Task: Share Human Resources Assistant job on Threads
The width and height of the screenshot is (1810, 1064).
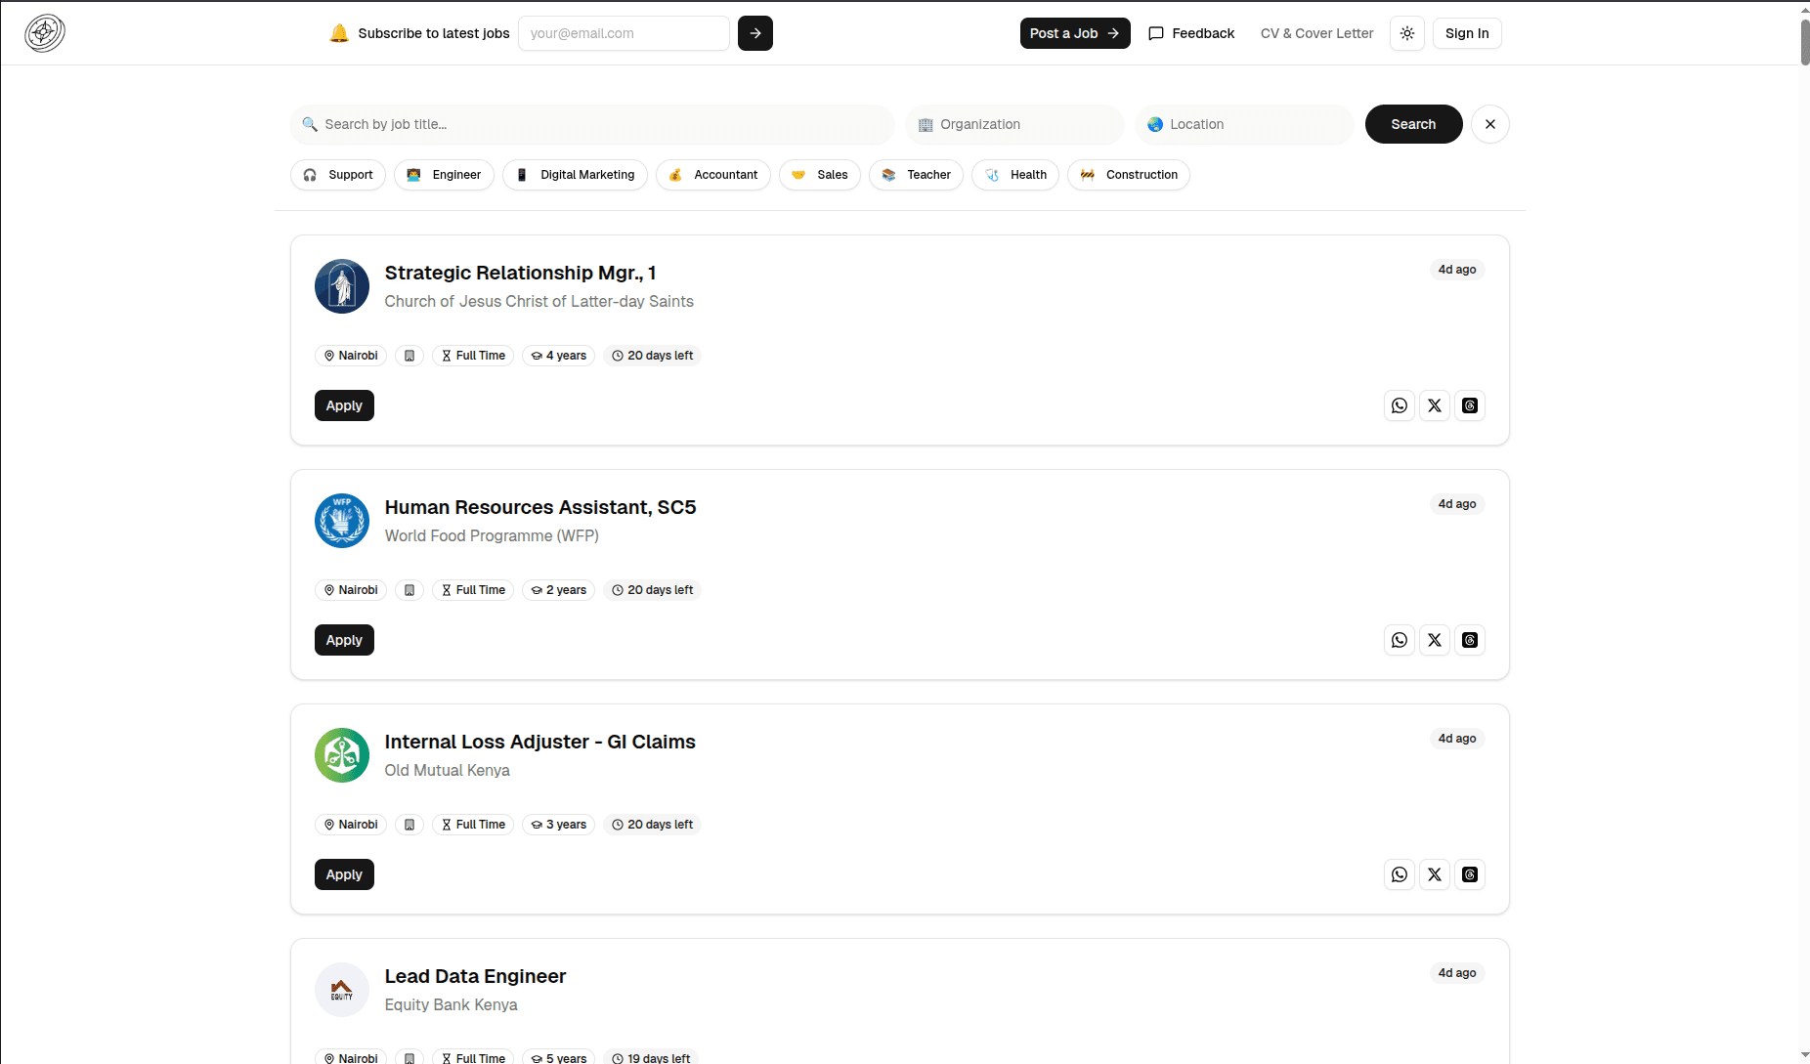Action: [x=1470, y=640]
